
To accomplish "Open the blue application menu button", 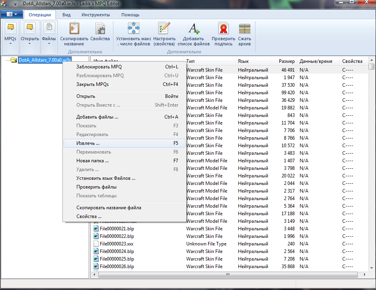I will click(12, 14).
